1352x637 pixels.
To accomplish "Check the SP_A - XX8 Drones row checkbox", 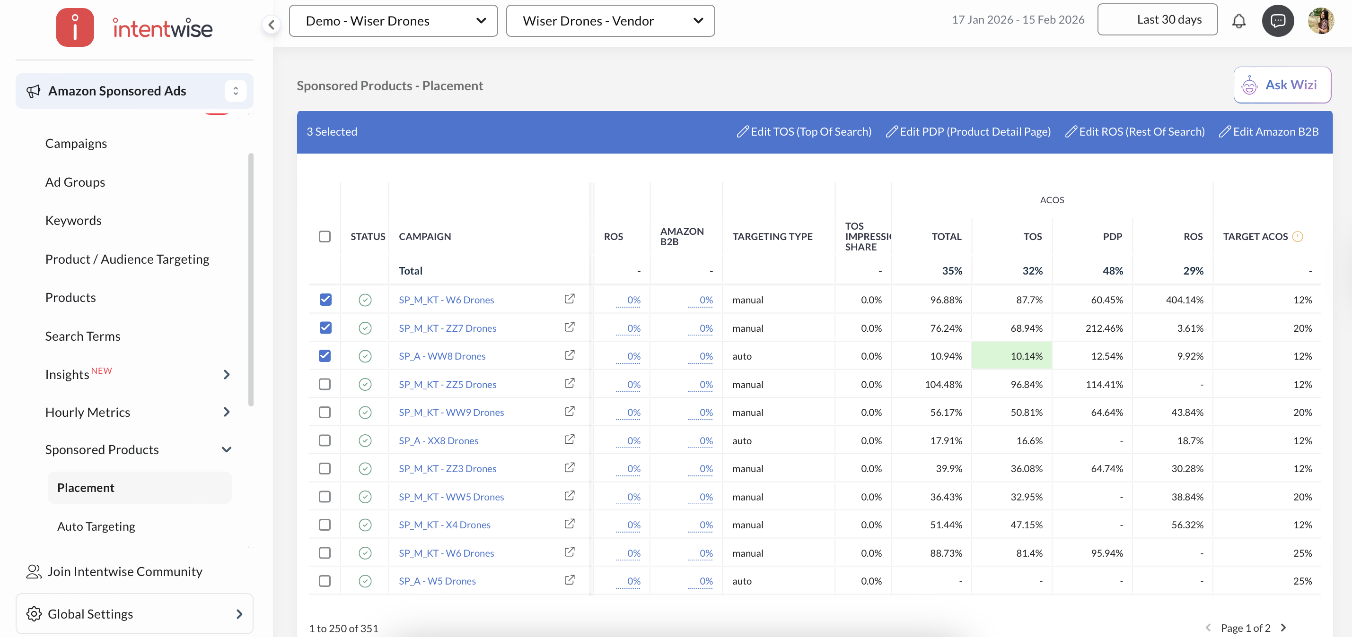I will (x=325, y=440).
